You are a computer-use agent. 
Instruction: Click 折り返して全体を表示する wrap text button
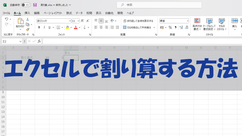(138, 21)
